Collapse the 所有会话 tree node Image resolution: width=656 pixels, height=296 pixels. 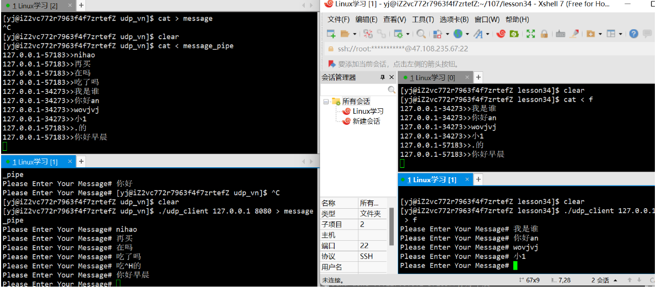[326, 102]
